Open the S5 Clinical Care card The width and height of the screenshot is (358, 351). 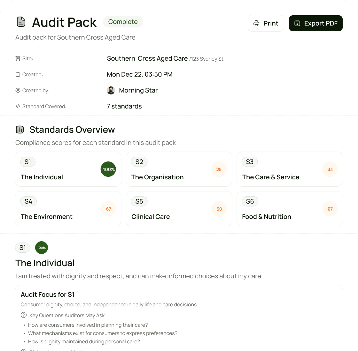tap(179, 209)
